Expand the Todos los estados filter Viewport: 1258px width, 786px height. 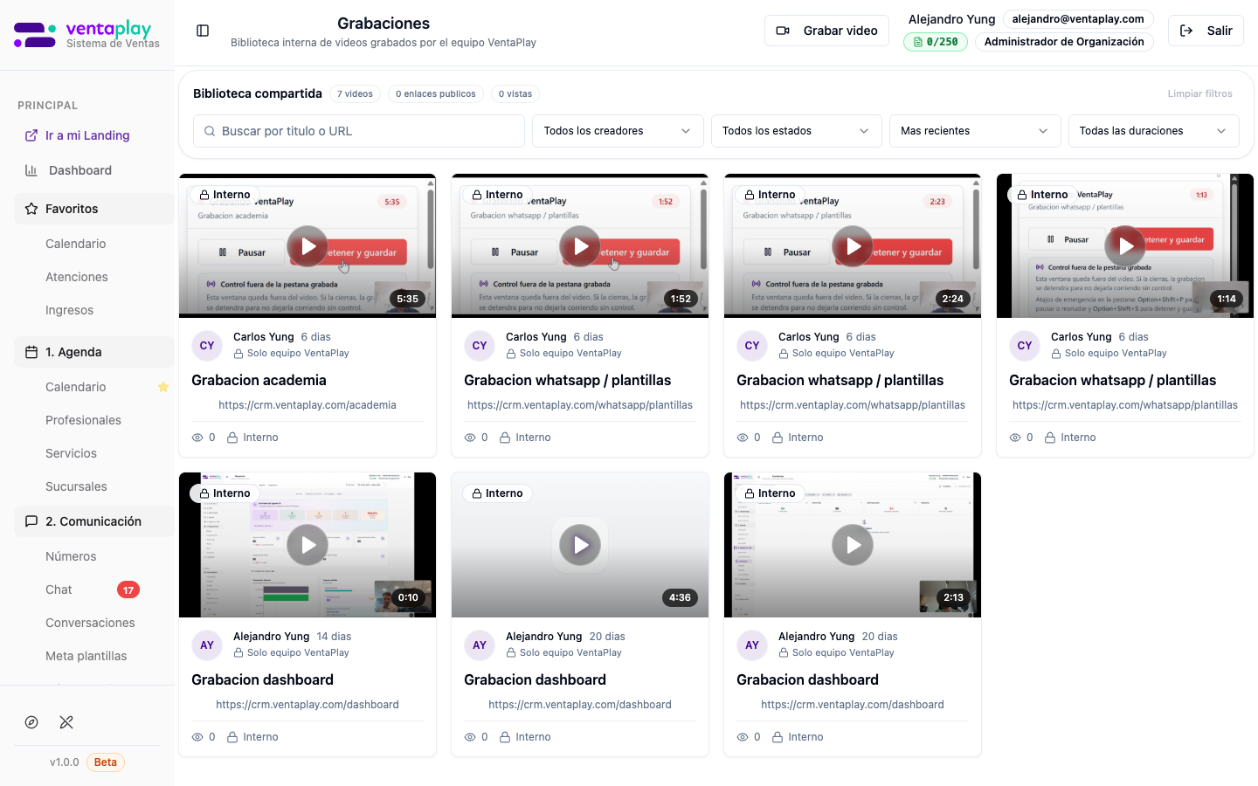pyautogui.click(x=795, y=131)
